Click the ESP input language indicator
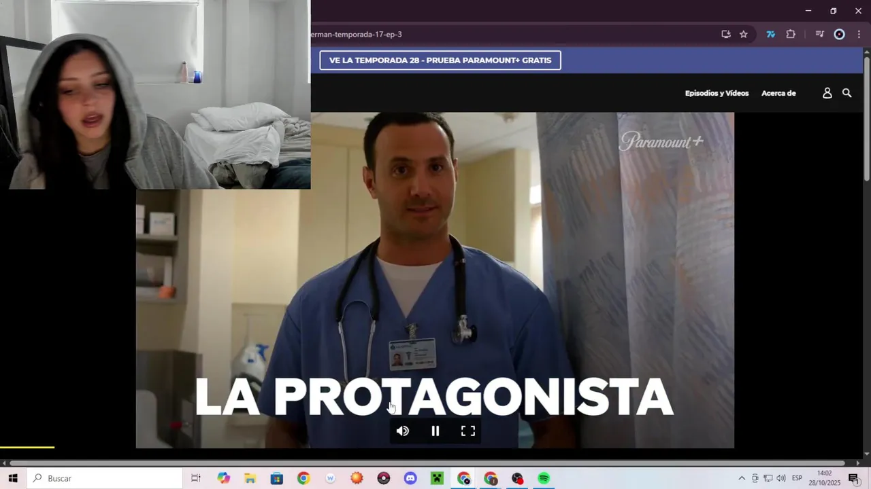Viewport: 871px width, 489px height. 797,478
